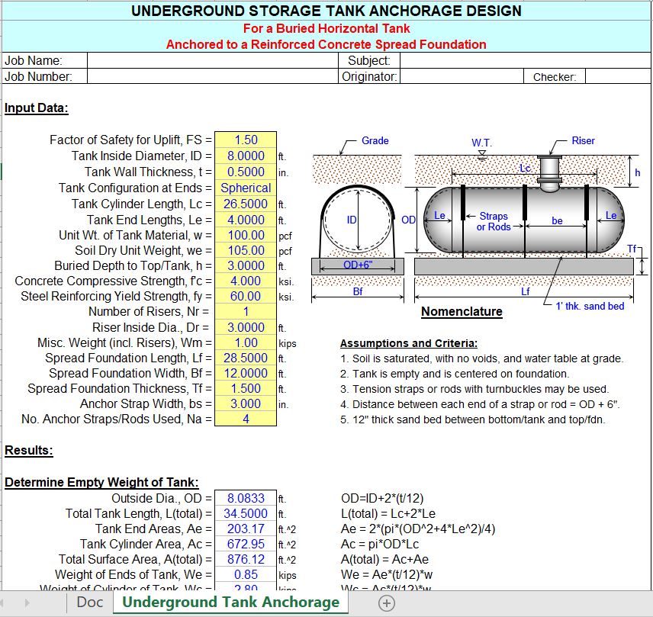Add a new worksheet with the plus icon
This screenshot has height=617, width=653.
pos(387,603)
